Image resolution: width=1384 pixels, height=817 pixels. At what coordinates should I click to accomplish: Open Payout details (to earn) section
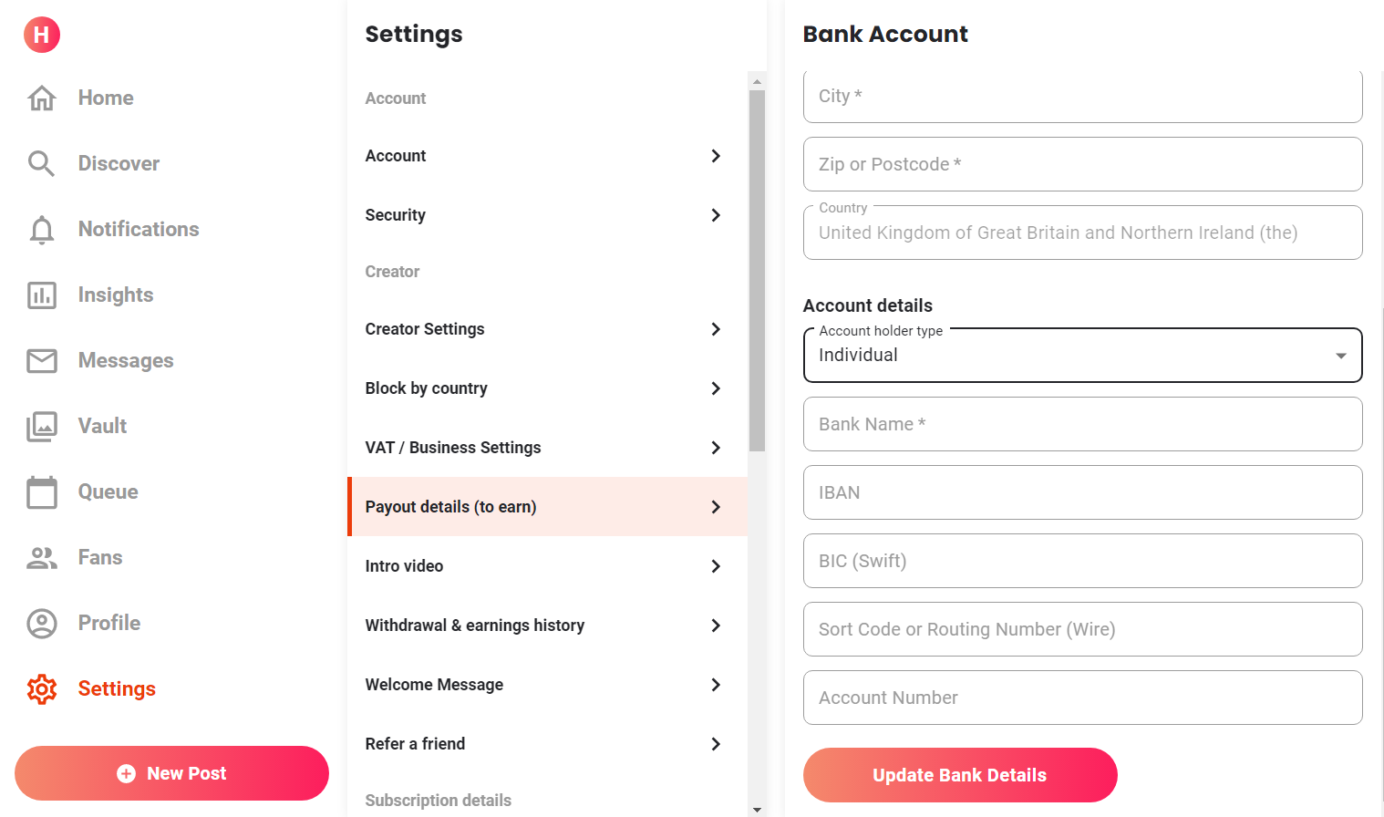click(x=547, y=507)
